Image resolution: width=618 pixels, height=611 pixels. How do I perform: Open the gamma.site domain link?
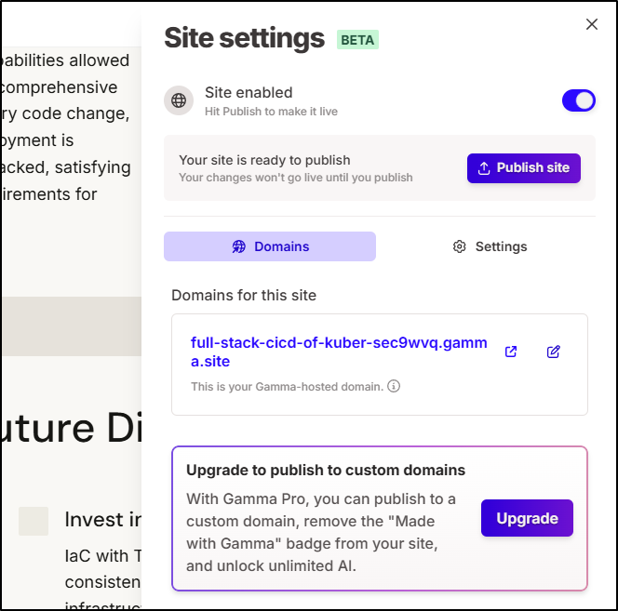click(339, 352)
